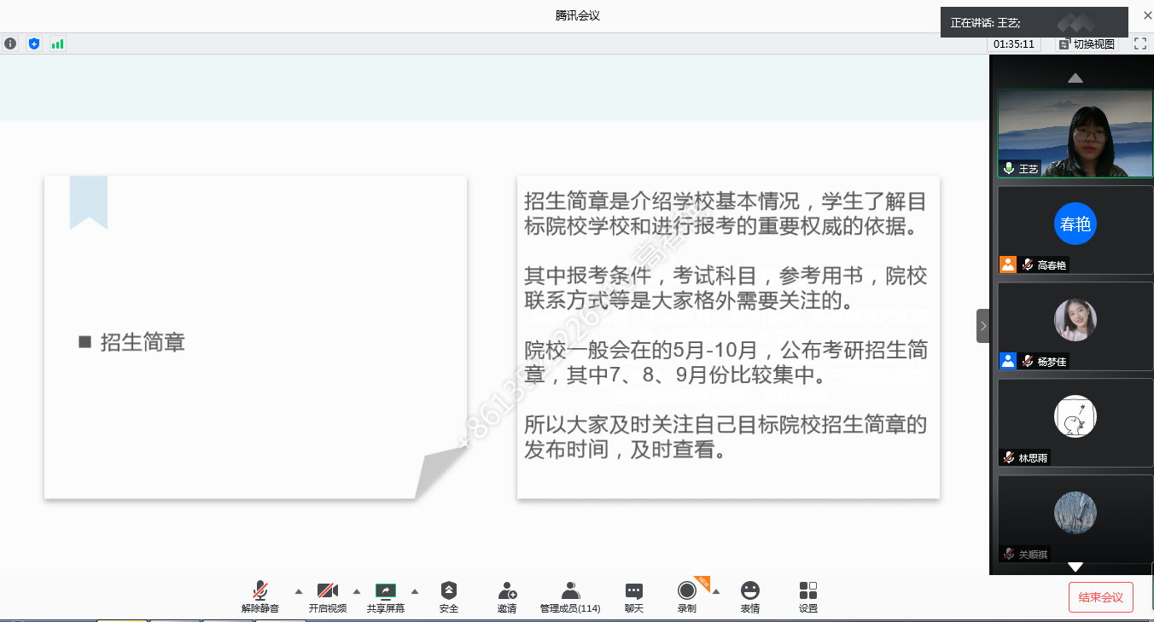Open the 安全 security options
Screen dimensions: 1154x622
click(449, 596)
